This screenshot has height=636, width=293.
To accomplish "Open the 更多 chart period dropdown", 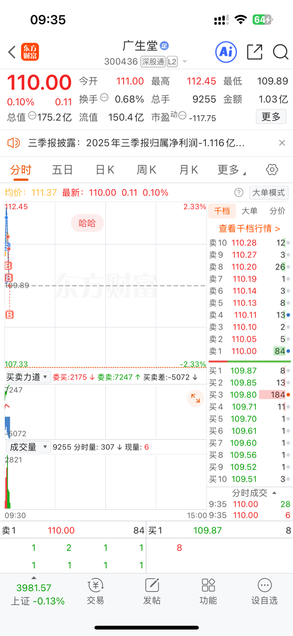I will 232,170.
